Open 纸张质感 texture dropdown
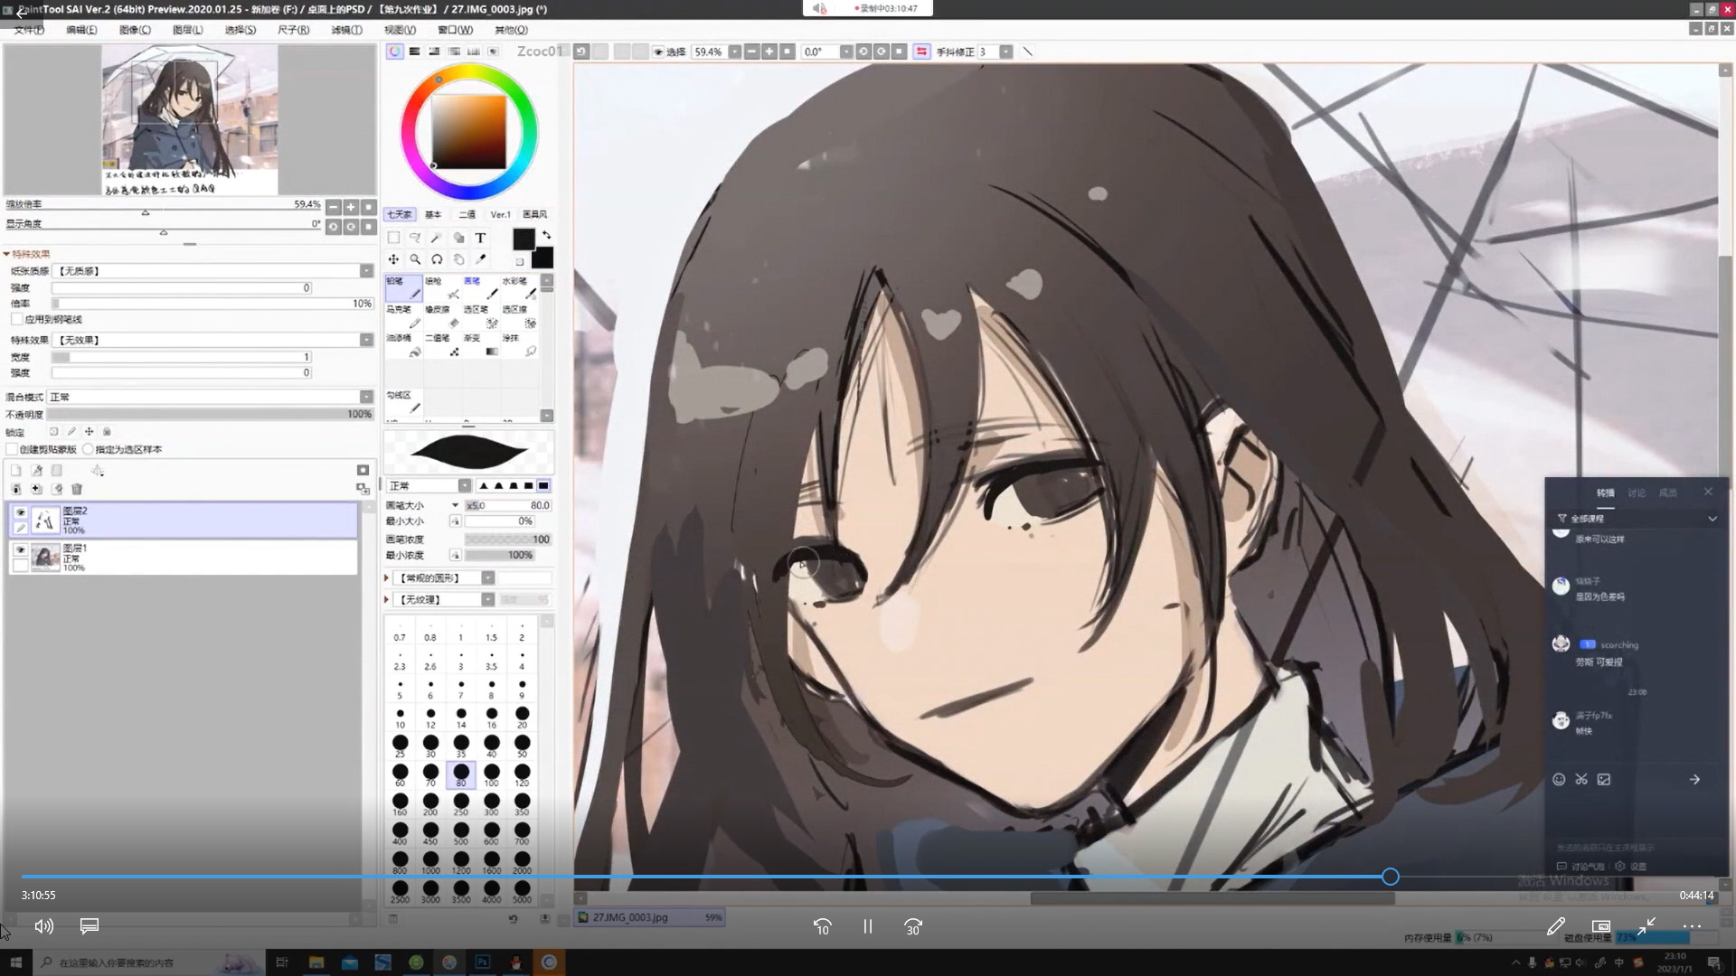The width and height of the screenshot is (1736, 976). tap(366, 271)
